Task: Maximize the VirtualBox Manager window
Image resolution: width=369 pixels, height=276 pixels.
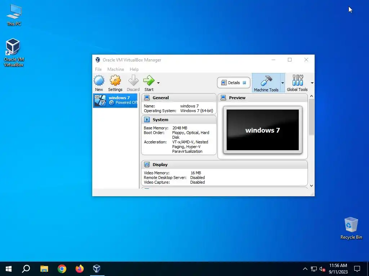Action: click(x=290, y=60)
